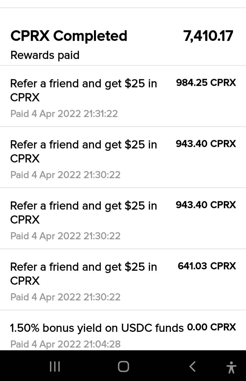Screen dimensions: 246x381
Task: Tap the timestamp under the 641.03 CPRX reward
Action: coord(65,297)
